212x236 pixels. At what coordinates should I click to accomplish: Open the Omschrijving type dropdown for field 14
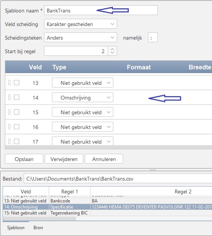pyautogui.click(x=82, y=97)
